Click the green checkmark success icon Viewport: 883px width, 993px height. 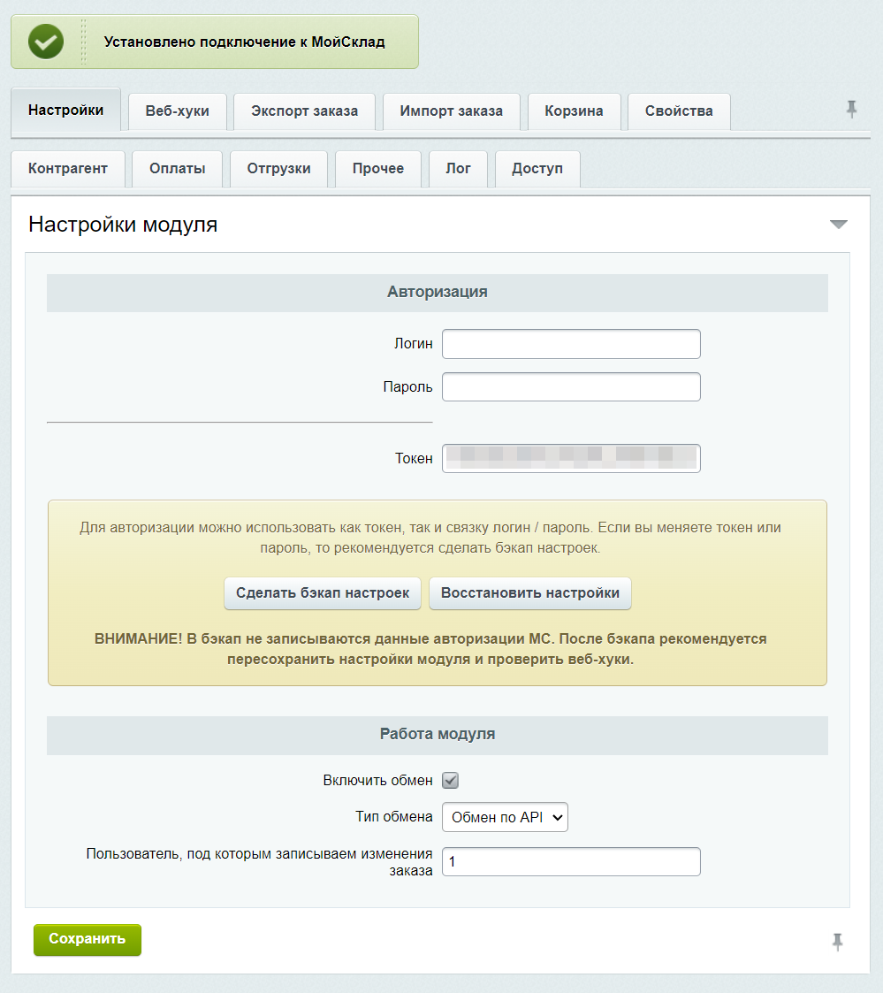46,42
